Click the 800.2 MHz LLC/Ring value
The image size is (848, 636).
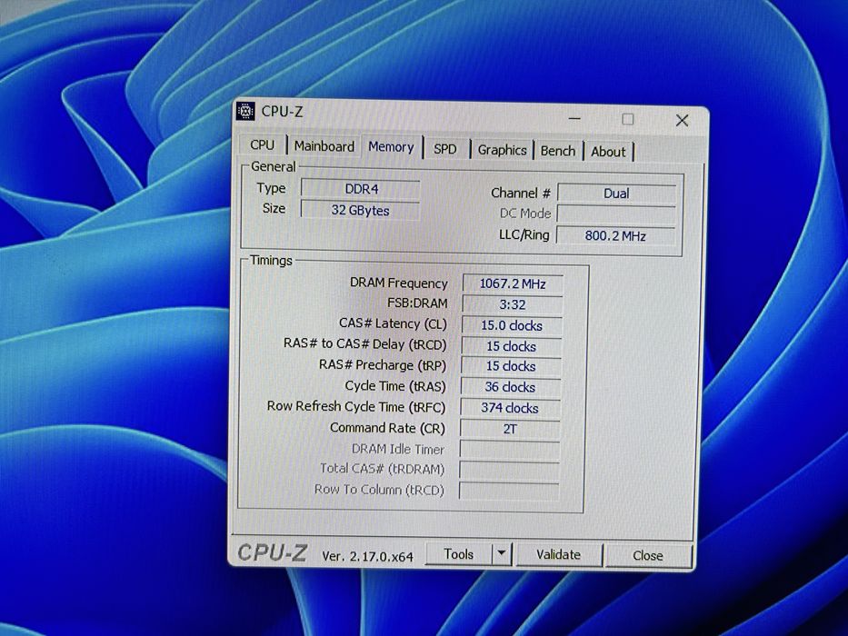tap(615, 236)
